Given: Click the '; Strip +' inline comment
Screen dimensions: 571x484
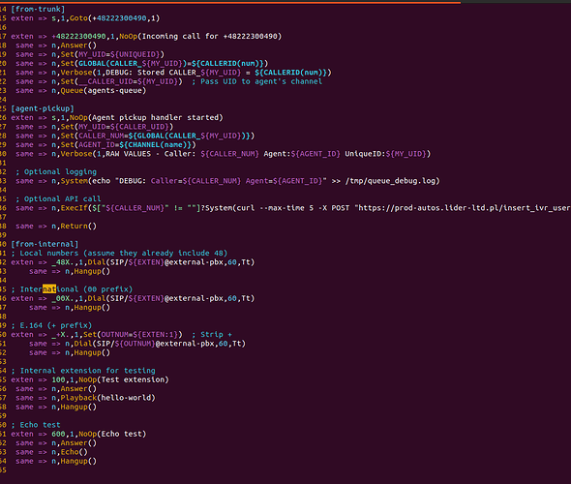Looking at the screenshot, I should pyautogui.click(x=212, y=334).
